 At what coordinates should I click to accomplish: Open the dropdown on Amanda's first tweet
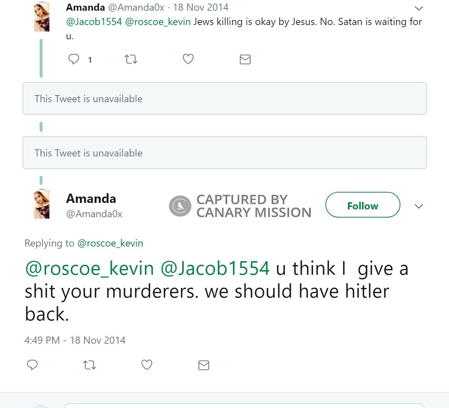click(x=419, y=8)
